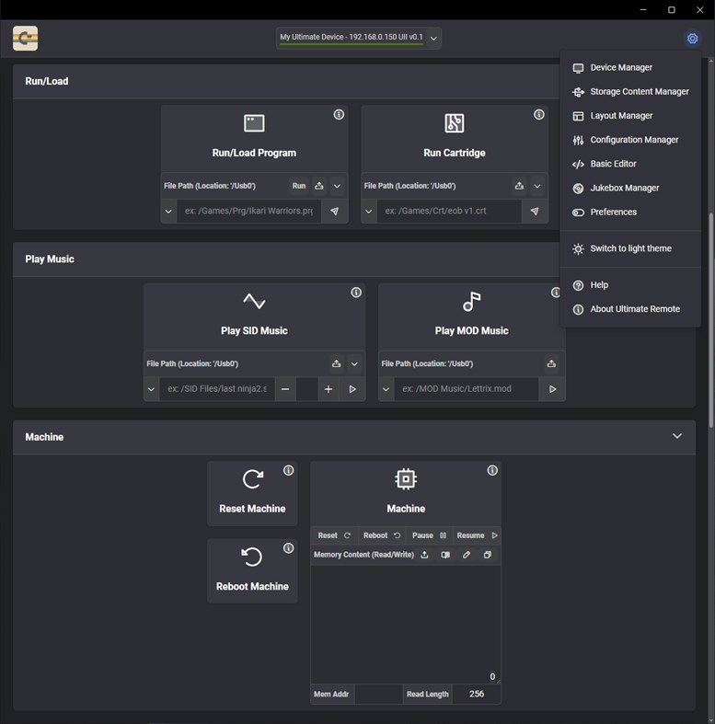Screen dimensions: 715x724
Task: Open Jukebox Manager
Action: pyautogui.click(x=630, y=188)
